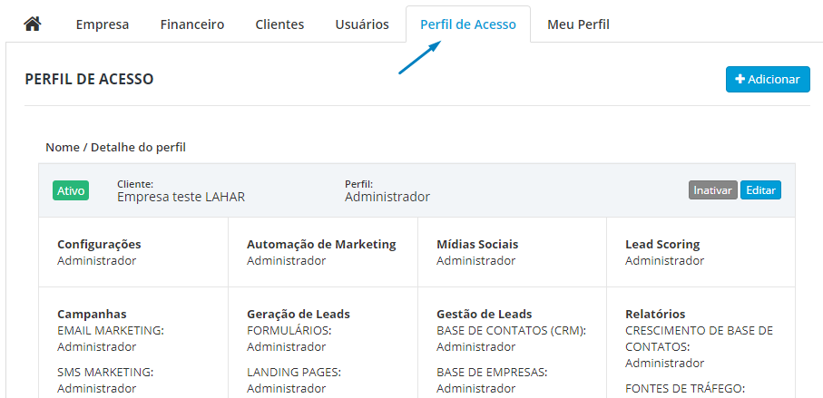Click the Relatórios section heading
Image resolution: width=823 pixels, height=398 pixels.
point(655,314)
